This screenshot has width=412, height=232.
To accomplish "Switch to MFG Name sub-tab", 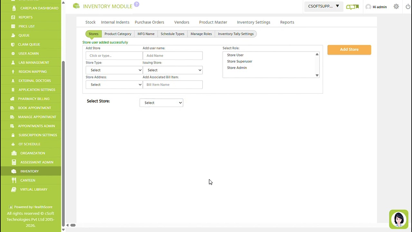I will (146, 34).
